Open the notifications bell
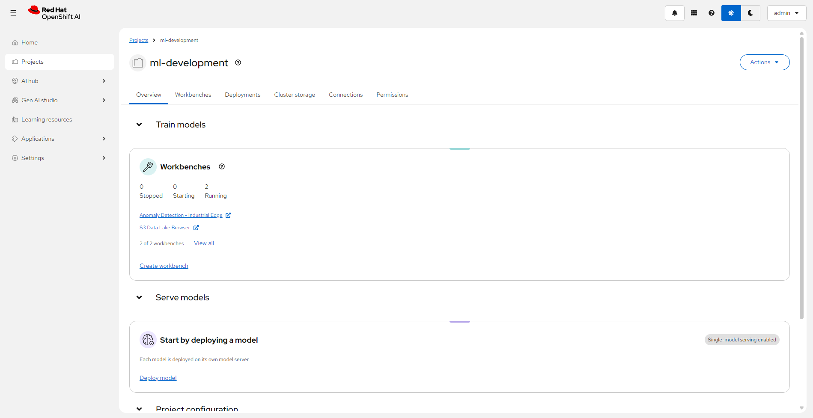813x418 pixels. [674, 13]
